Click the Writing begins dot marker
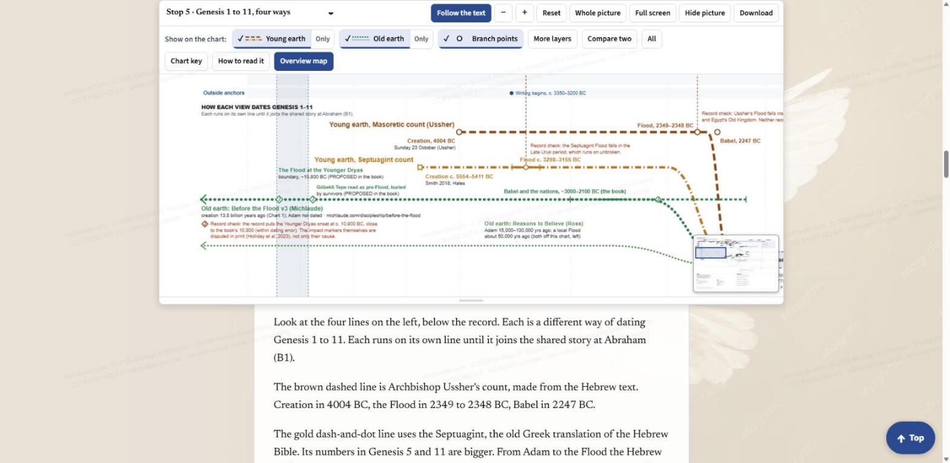950x463 pixels. [511, 93]
